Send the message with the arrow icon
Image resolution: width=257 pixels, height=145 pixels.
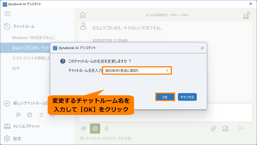click(x=240, y=129)
